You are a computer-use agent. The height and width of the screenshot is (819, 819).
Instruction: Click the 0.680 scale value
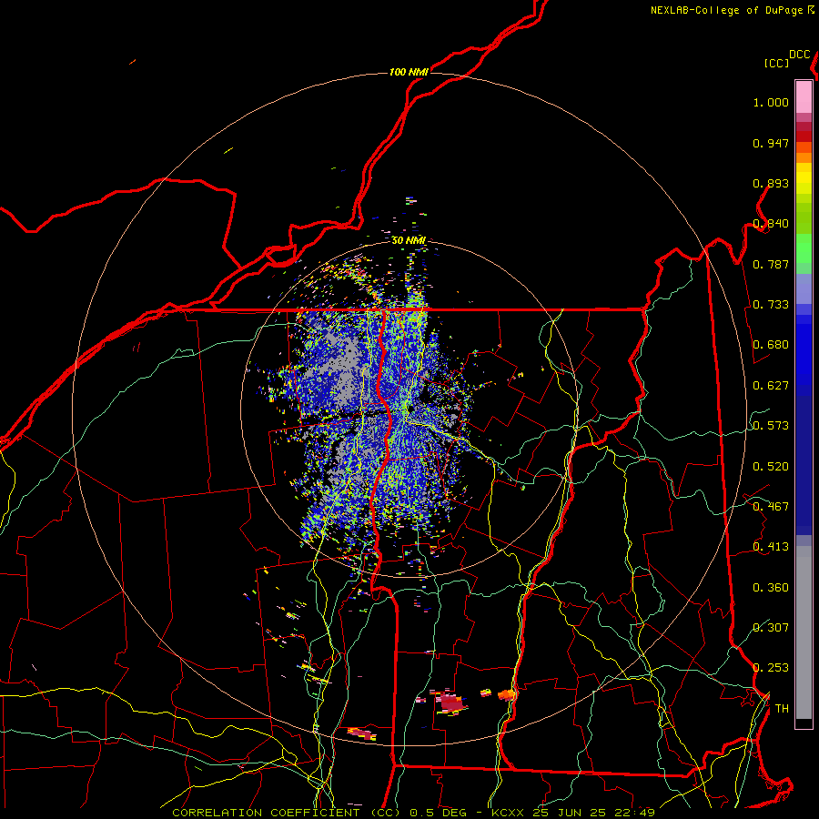(x=771, y=345)
